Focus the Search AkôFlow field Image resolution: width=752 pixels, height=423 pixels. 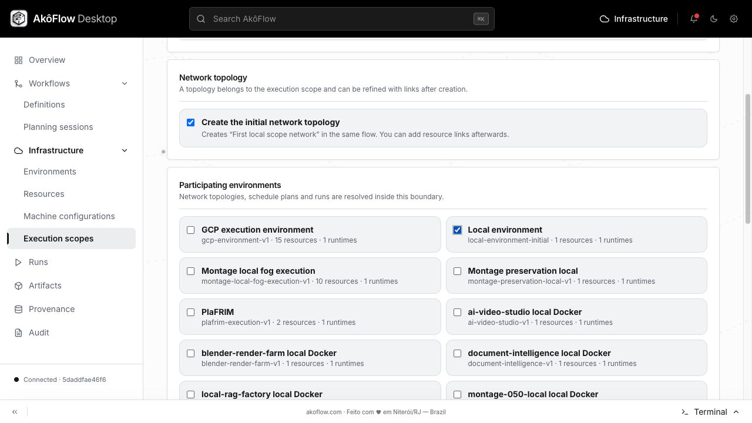click(342, 19)
